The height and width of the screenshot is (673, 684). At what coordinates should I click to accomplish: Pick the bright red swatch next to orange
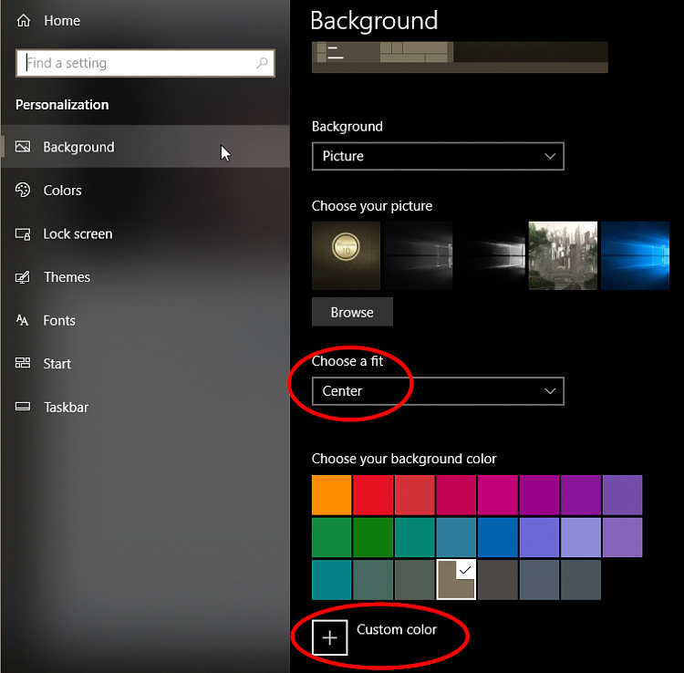click(373, 495)
